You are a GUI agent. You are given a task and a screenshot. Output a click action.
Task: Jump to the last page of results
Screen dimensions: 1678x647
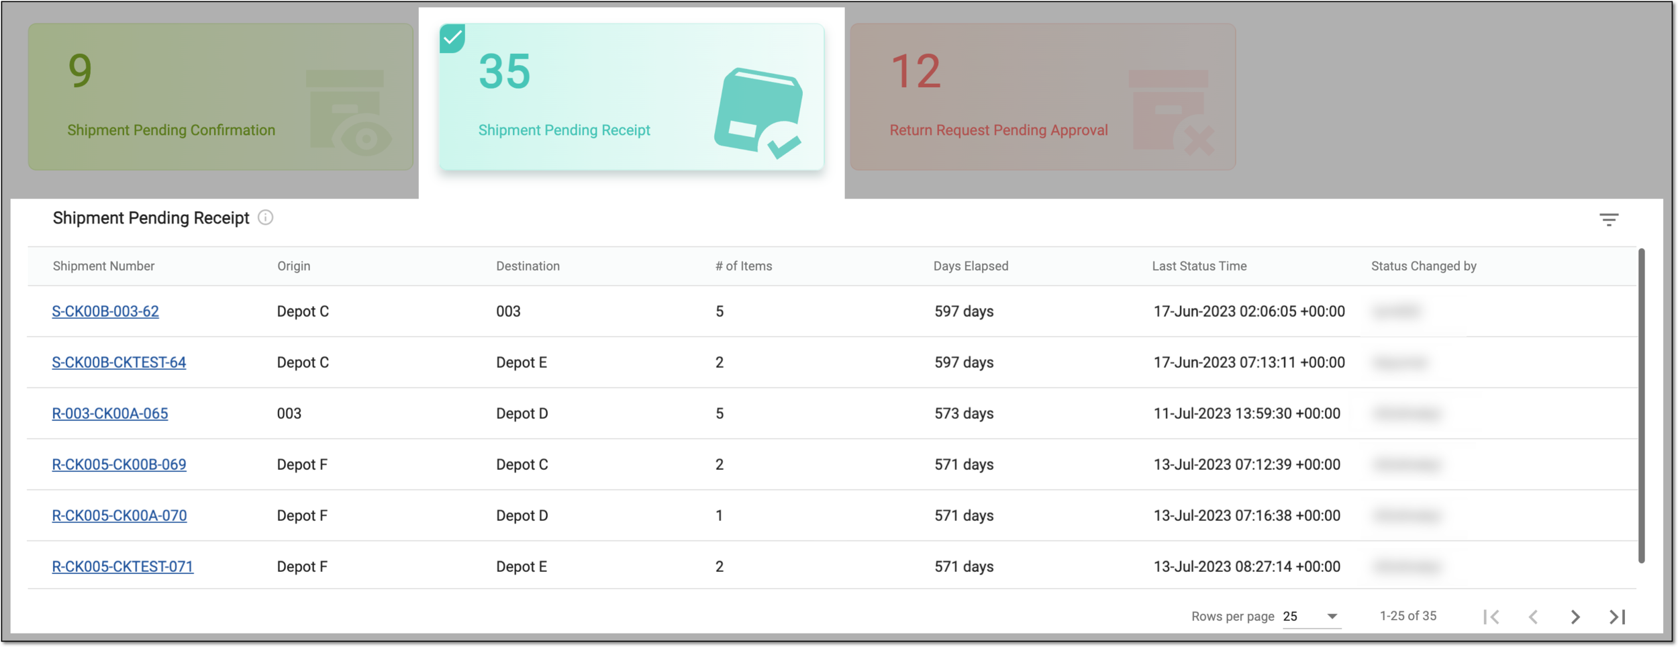tap(1617, 616)
